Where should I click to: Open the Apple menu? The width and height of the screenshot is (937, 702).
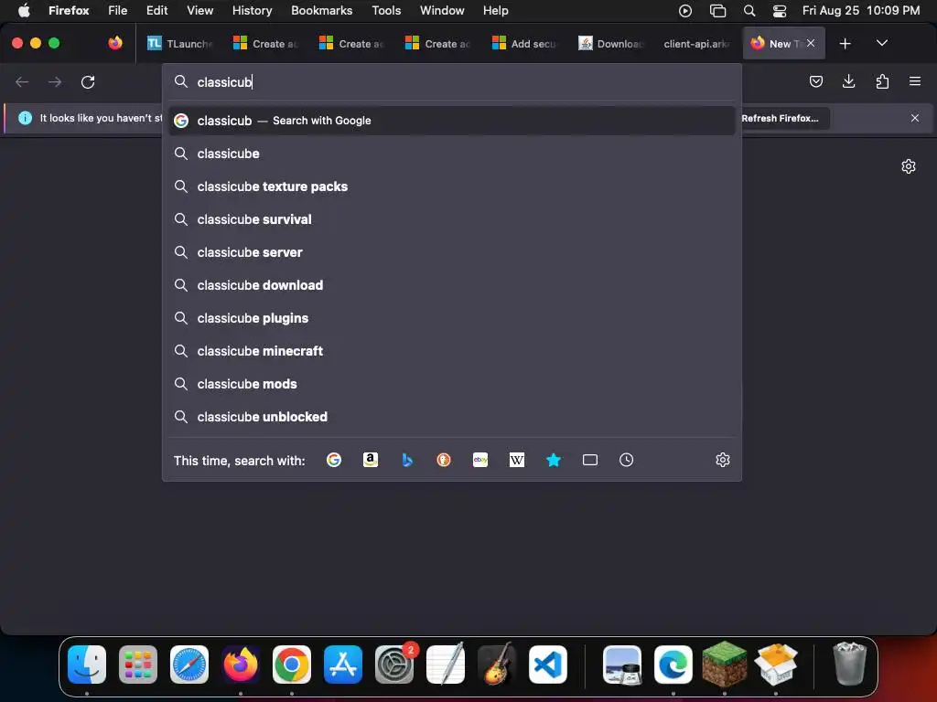pos(24,10)
